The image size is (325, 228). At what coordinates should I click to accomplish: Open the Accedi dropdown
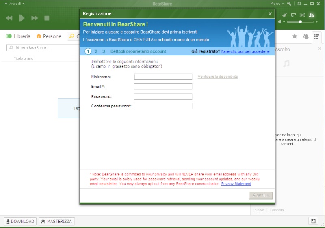[14, 3]
